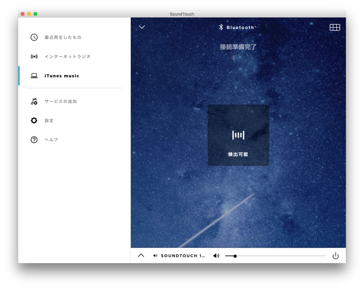The image size is (364, 289).
Task: Open the presets grid icon
Action: pyautogui.click(x=335, y=27)
